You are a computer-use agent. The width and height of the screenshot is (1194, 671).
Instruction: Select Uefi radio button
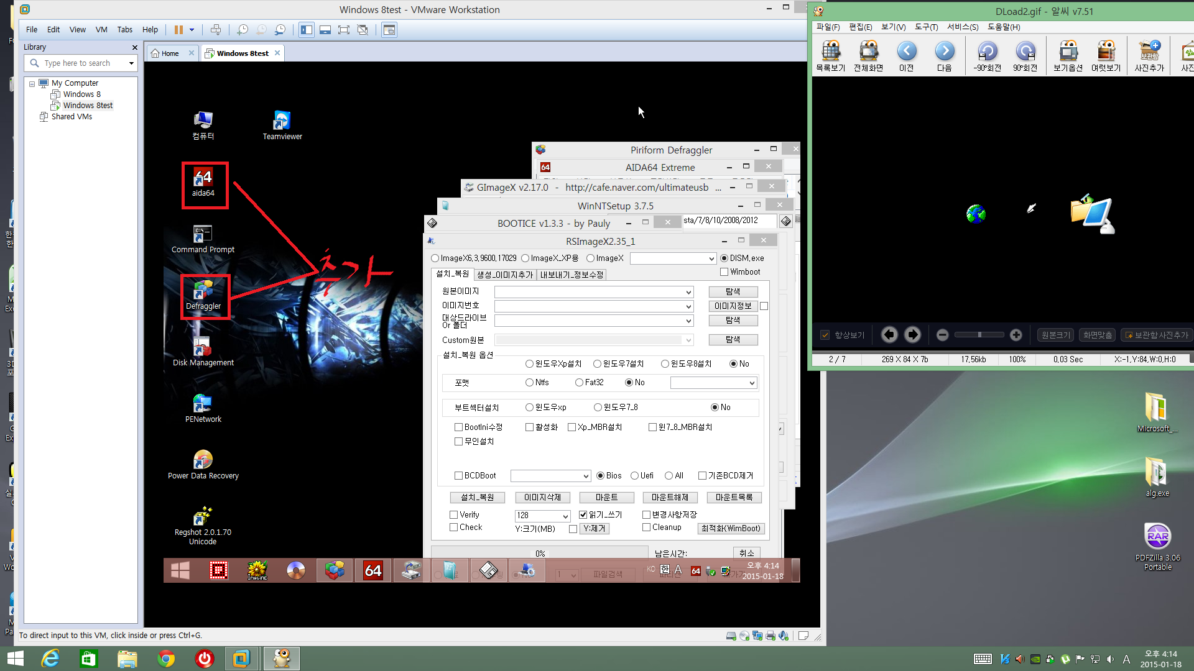pos(634,476)
